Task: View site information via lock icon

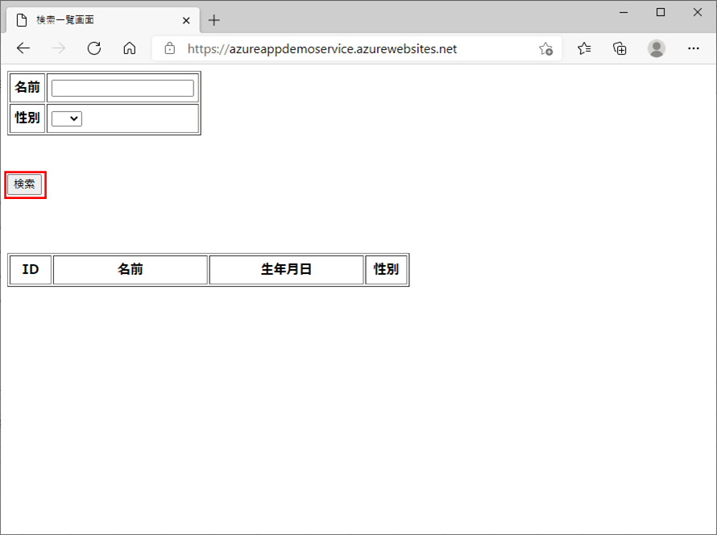Action: coord(169,48)
